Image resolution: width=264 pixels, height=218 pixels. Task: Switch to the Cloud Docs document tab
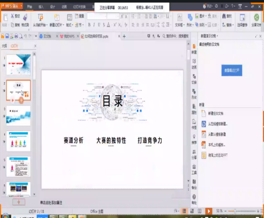47,36
